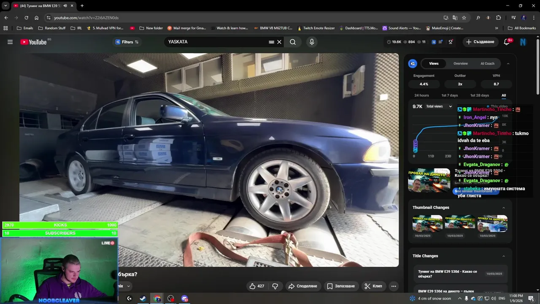The image size is (540, 304).
Task: Open the Sound Alerts bookmark
Action: (x=402, y=28)
